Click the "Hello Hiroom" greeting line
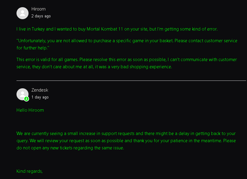The height and width of the screenshot is (179, 247). (x=30, y=110)
